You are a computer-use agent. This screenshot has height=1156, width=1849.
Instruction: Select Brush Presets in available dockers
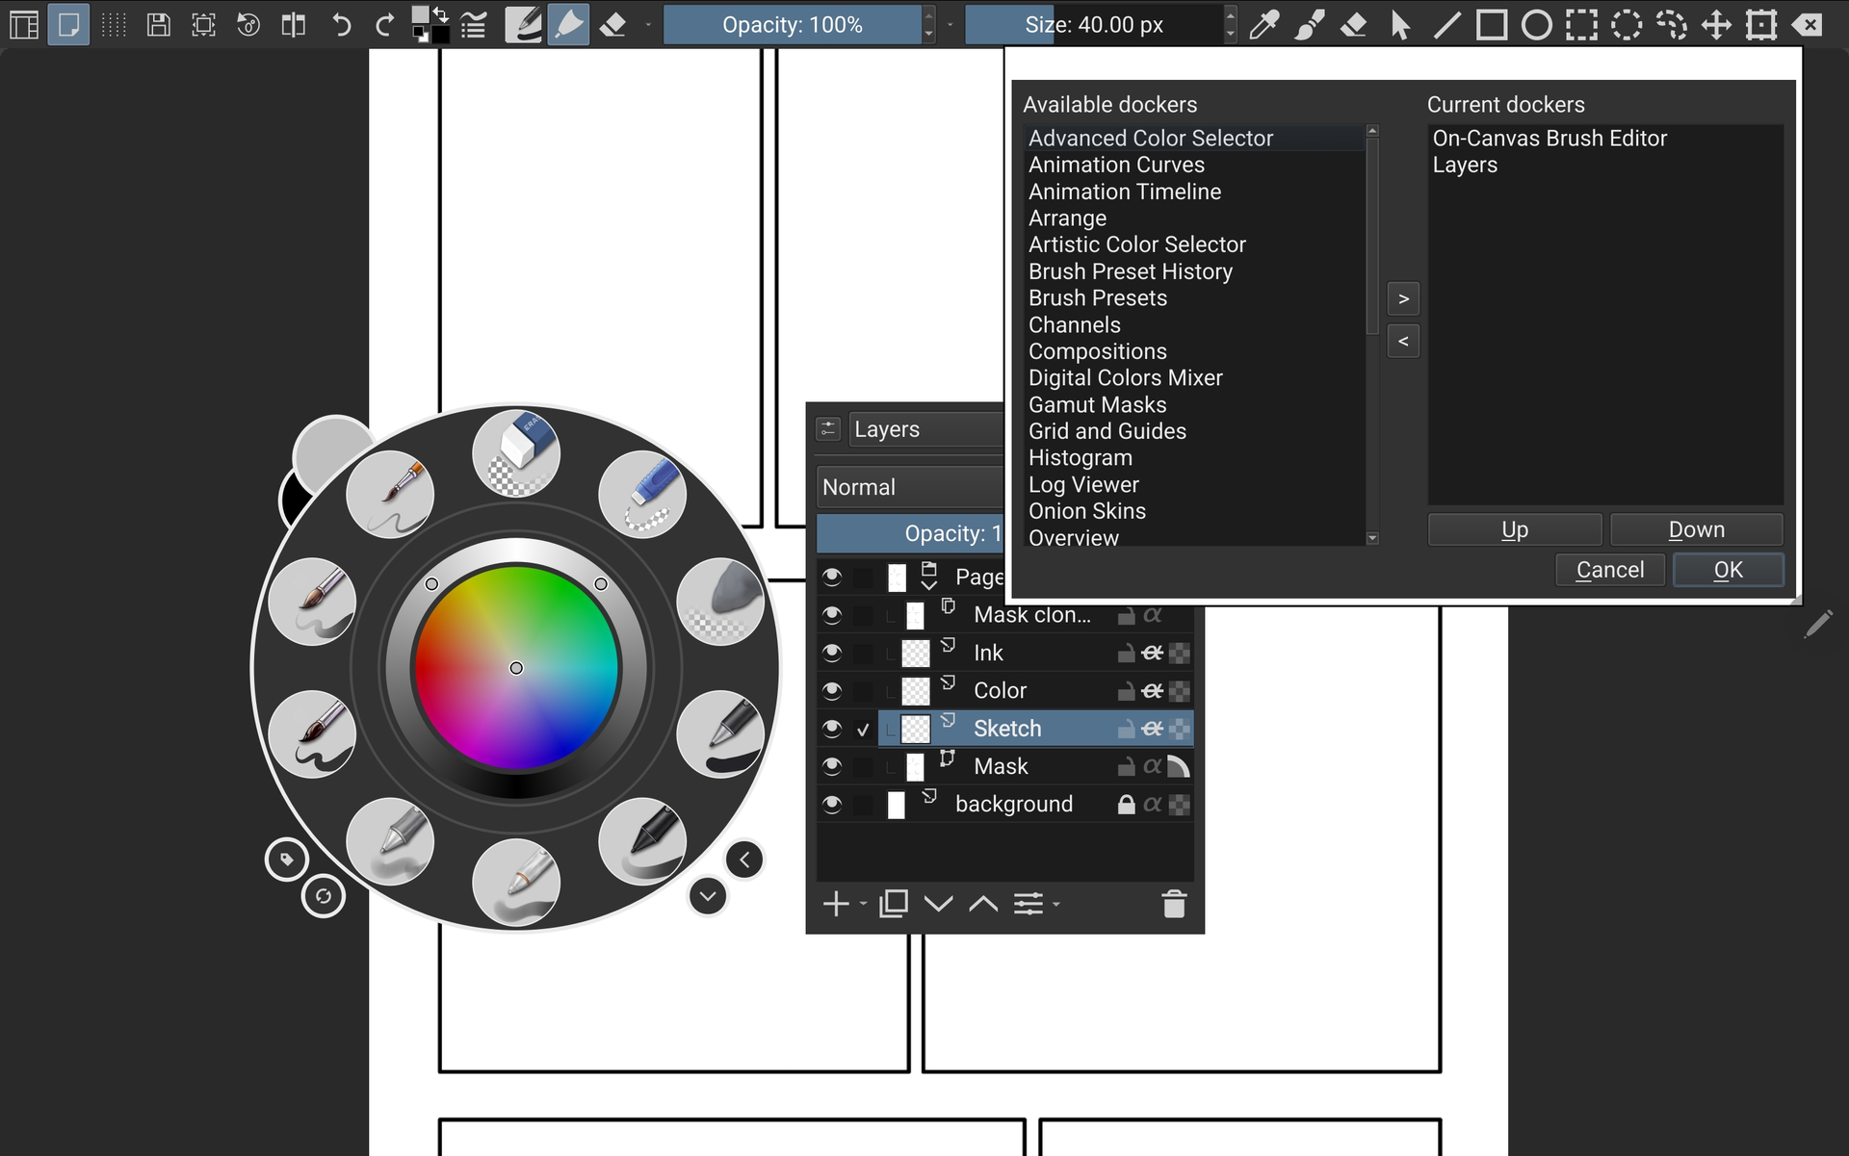(1097, 298)
